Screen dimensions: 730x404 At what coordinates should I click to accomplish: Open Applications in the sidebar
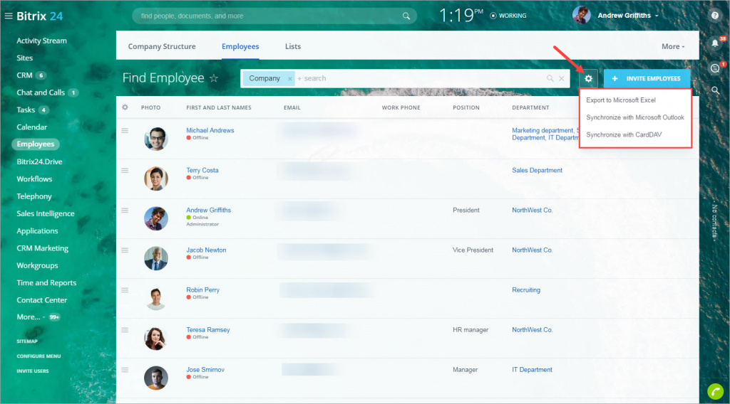tap(37, 230)
